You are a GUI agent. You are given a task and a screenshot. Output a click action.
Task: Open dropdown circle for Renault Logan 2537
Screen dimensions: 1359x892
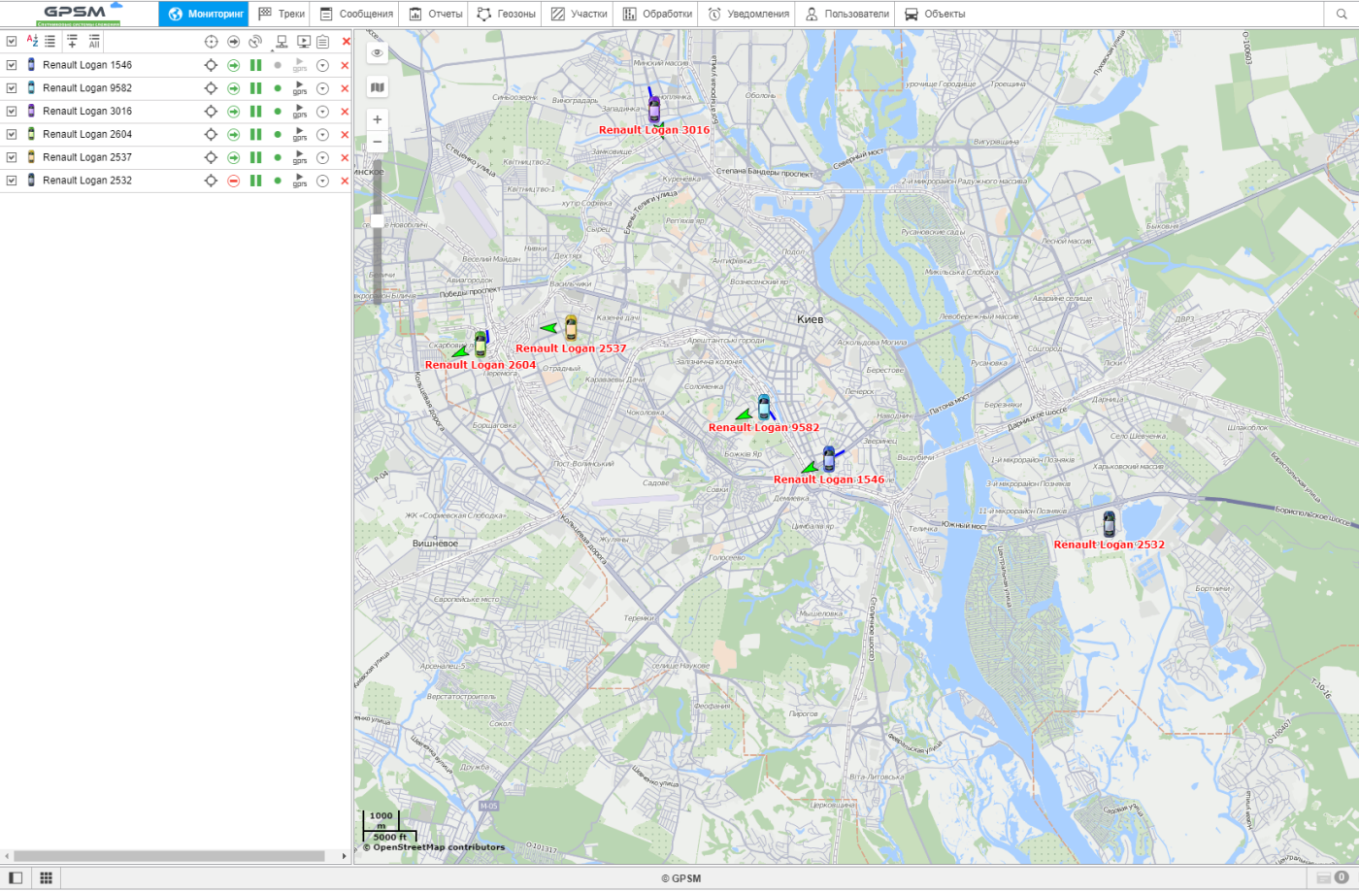click(322, 157)
